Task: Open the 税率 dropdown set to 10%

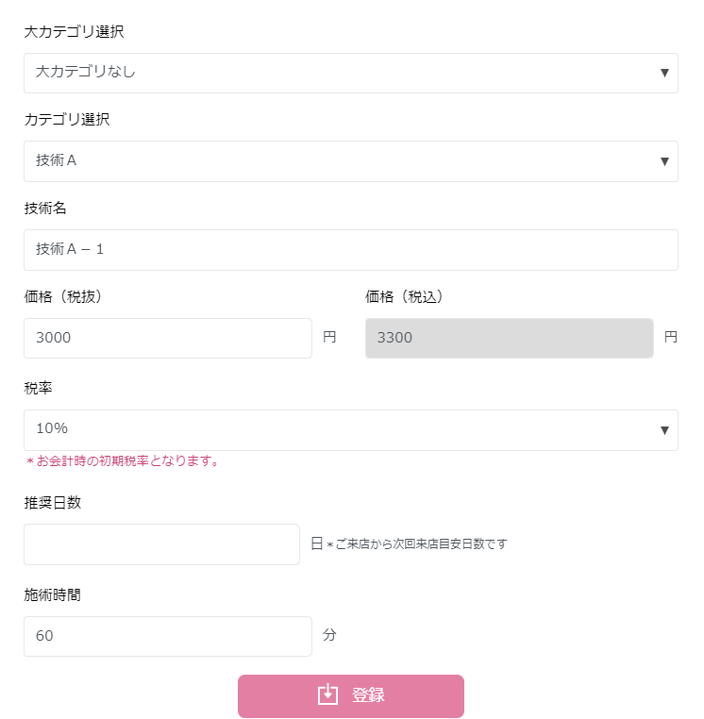Action: [x=340, y=429]
